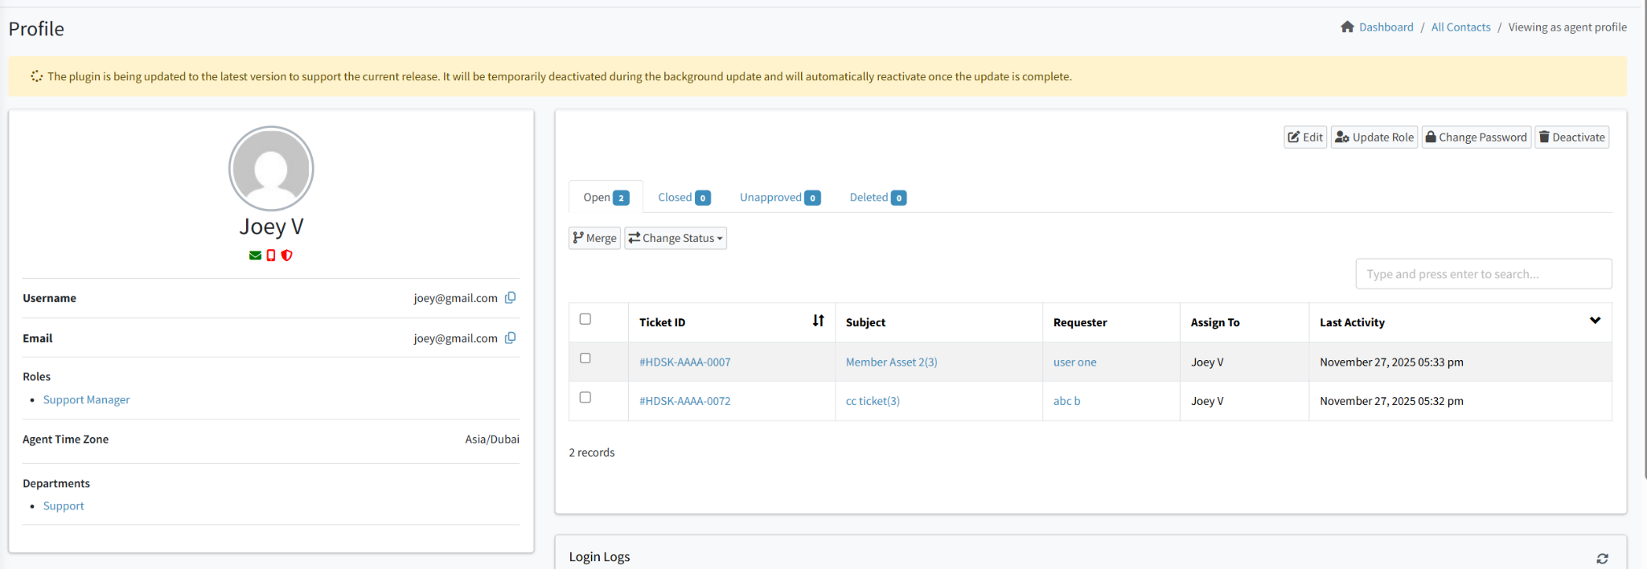Screen dimensions: 1647x569
Task: Open ticket #HDSK-AAAA-0007 link
Action: [685, 362]
